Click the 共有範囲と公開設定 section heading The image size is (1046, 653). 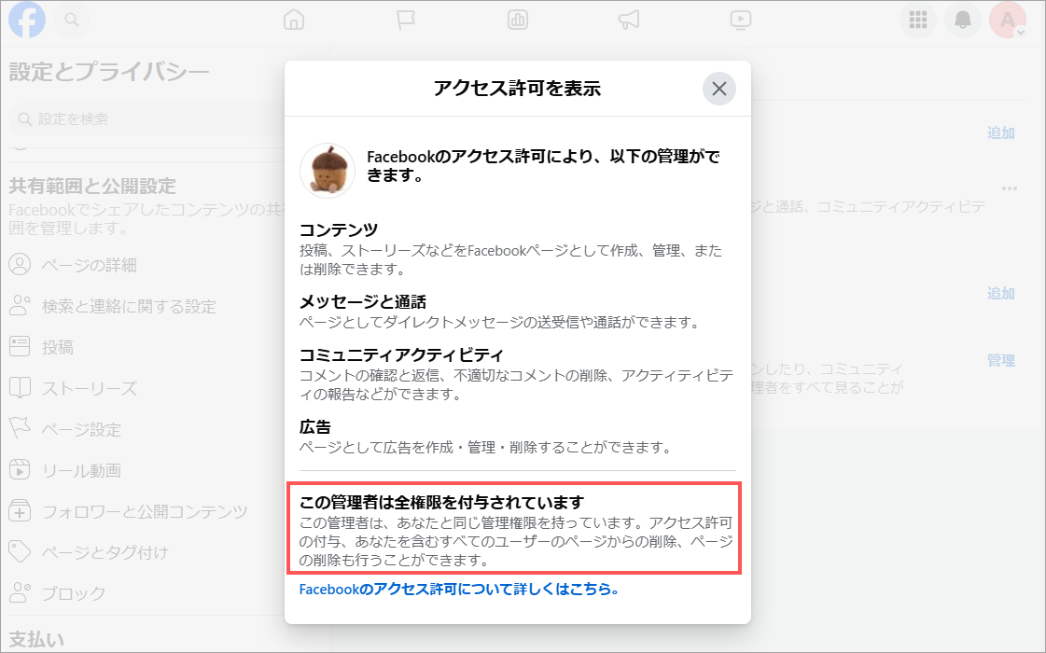click(92, 186)
